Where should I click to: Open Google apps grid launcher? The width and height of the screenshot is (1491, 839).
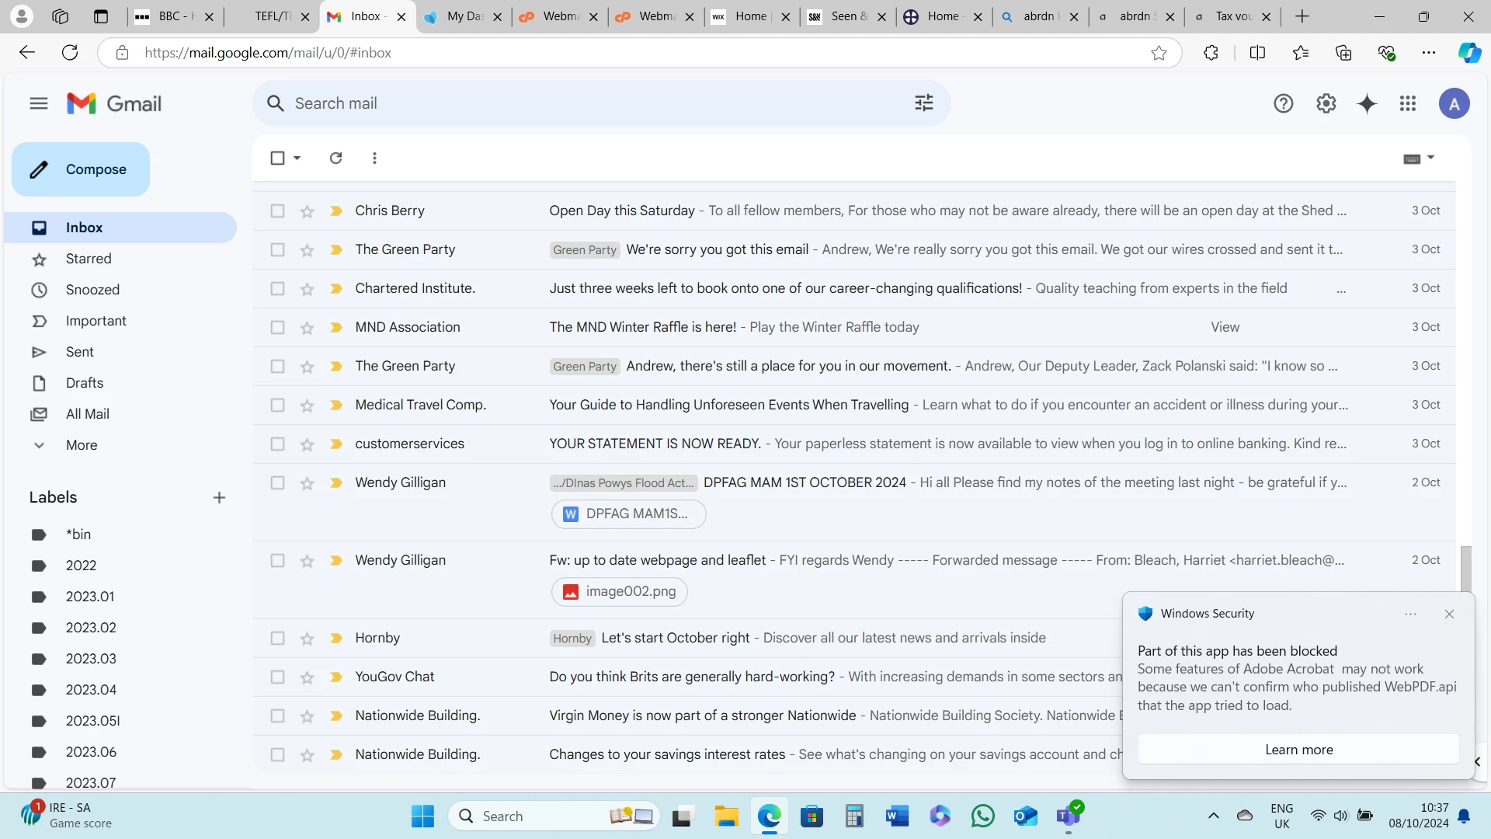1408,103
